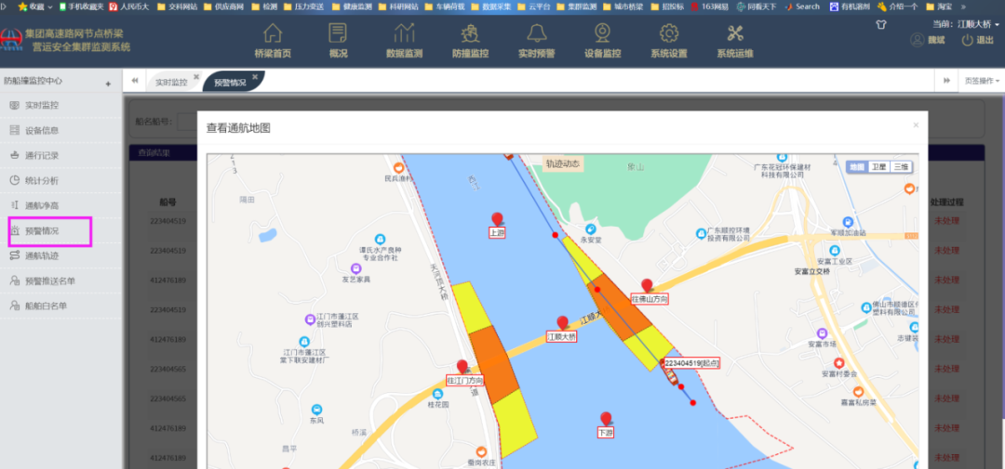Screen dimensions: 1005x469
Task: Select the 地图 map view mode
Action: [856, 167]
